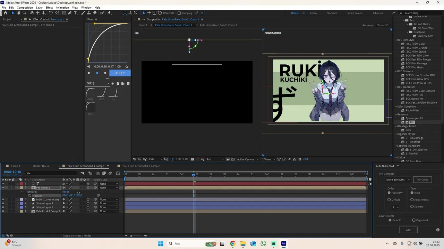
Task: Select the Hierarchy order radio button
Action: click(x=389, y=193)
